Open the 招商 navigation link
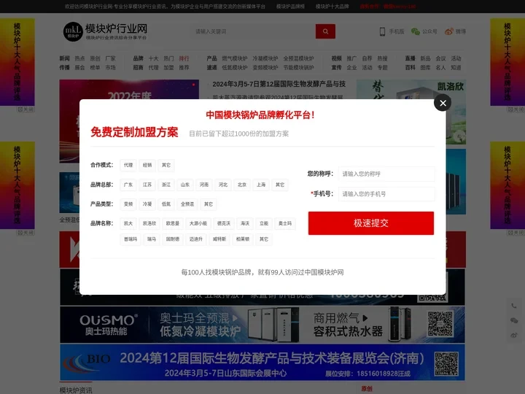 coord(139,67)
